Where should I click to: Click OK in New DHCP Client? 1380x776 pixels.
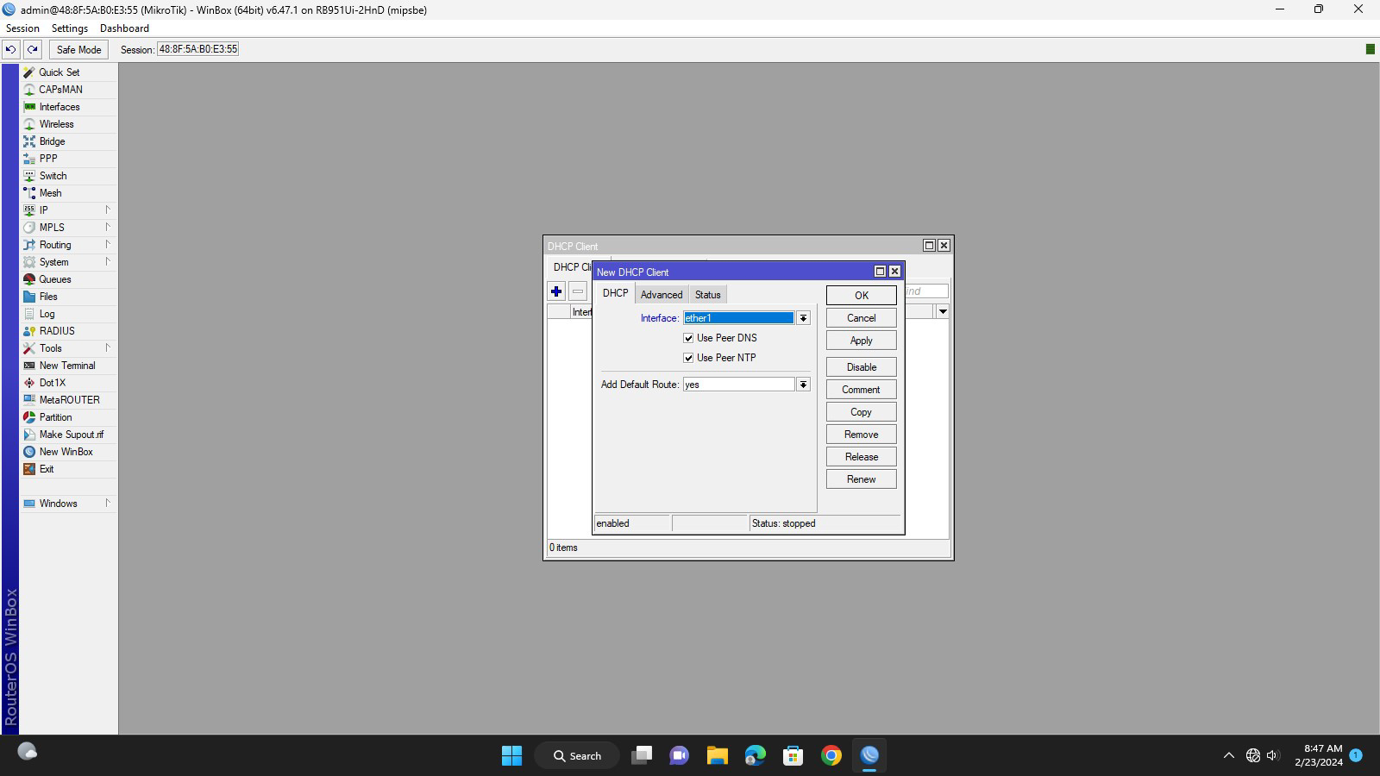[861, 296]
